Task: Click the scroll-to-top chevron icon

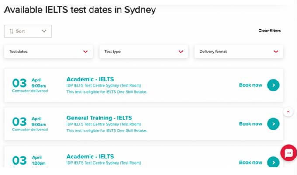Action: (x=288, y=112)
